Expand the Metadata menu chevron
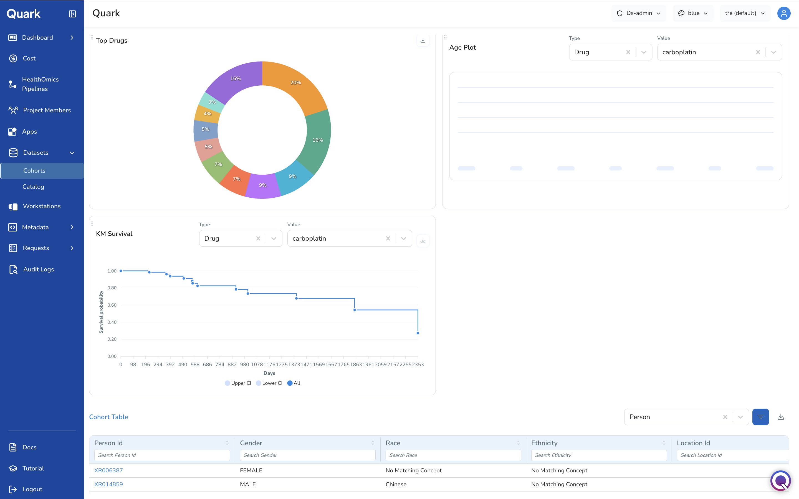 tap(72, 227)
